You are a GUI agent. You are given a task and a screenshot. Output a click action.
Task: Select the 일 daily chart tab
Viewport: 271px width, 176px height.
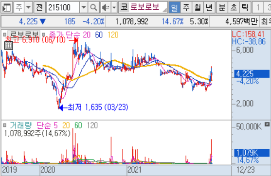(174, 7)
